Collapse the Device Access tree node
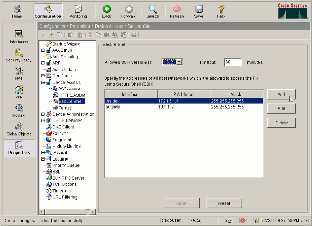The height and width of the screenshot is (226, 312). (43, 82)
